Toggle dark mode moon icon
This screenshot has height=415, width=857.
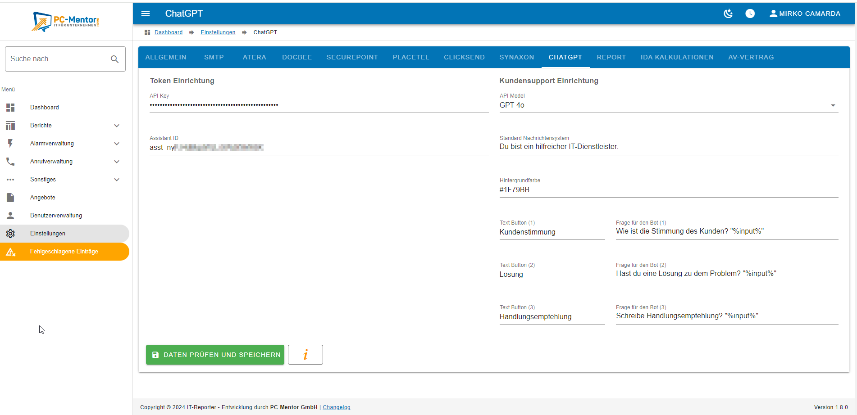728,14
